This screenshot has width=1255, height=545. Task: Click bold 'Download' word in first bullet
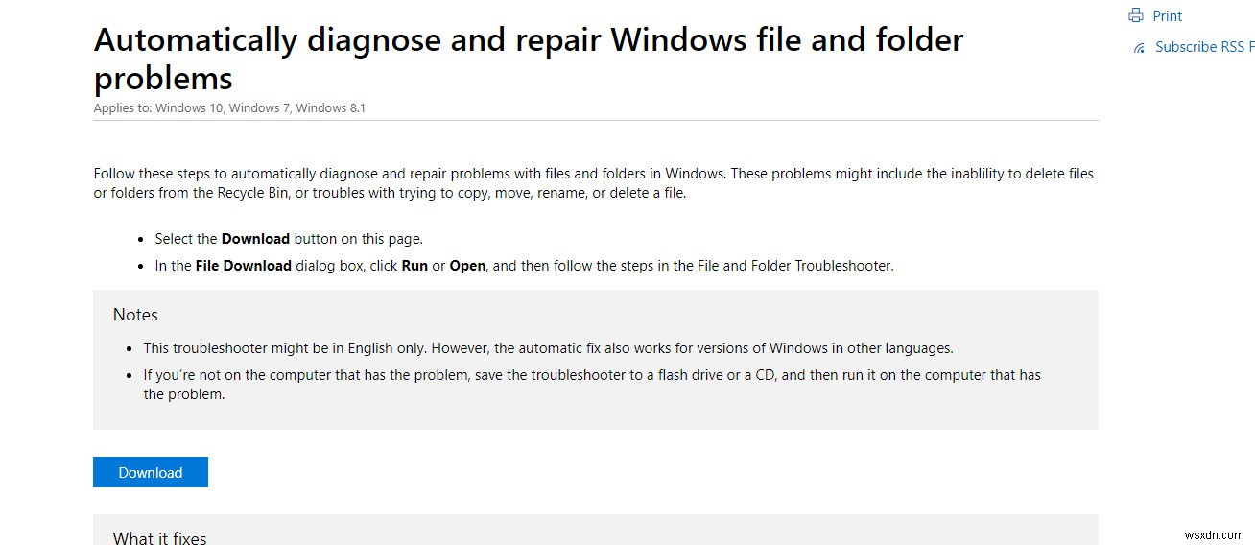(255, 239)
